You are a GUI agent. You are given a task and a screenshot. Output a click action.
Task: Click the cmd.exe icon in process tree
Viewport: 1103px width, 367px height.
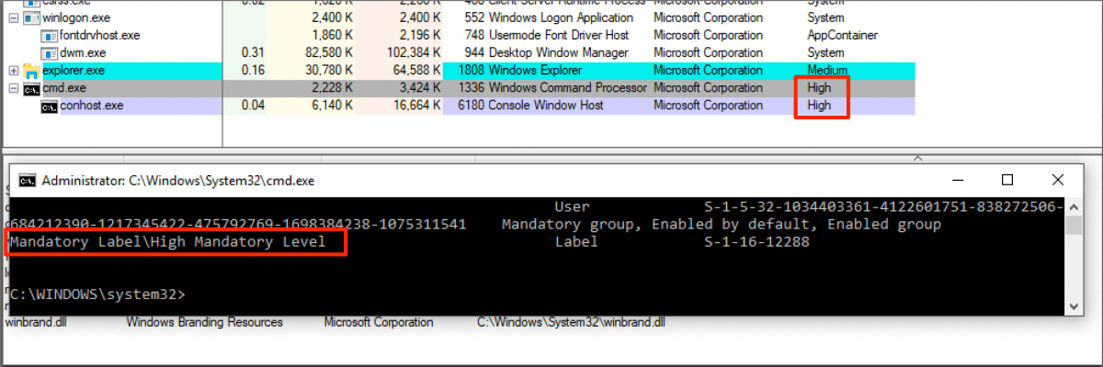pos(32,88)
